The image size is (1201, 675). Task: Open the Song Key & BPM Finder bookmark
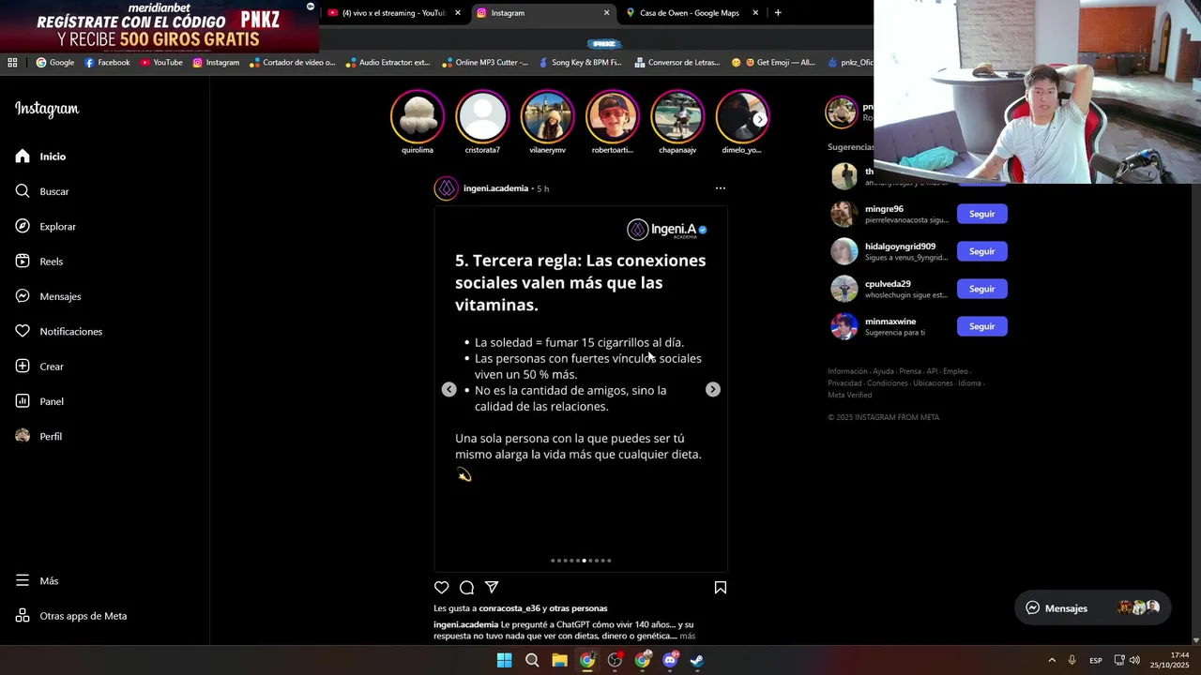(579, 63)
